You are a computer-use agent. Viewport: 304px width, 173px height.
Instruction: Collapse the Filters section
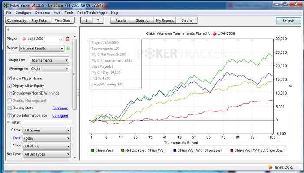[x=8, y=122]
